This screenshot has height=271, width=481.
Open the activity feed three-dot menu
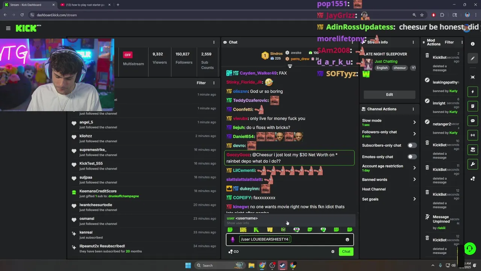tap(214, 83)
